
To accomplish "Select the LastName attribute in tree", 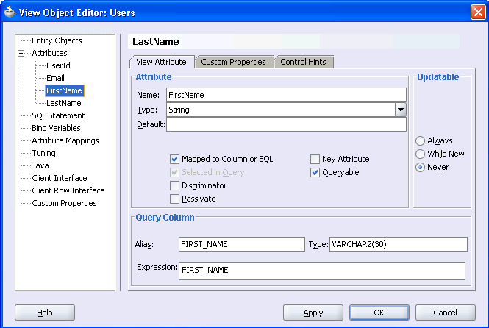I will click(64, 103).
